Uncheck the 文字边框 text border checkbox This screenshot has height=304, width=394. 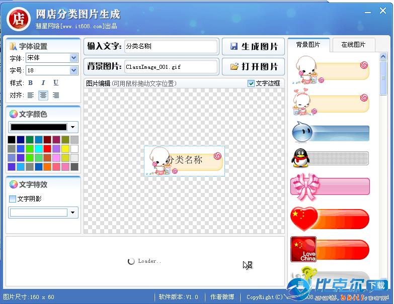(x=251, y=83)
